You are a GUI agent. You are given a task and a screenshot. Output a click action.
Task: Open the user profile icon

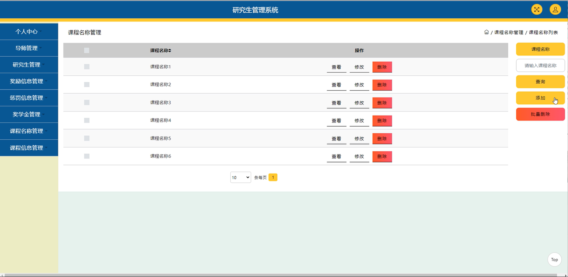[x=555, y=9]
